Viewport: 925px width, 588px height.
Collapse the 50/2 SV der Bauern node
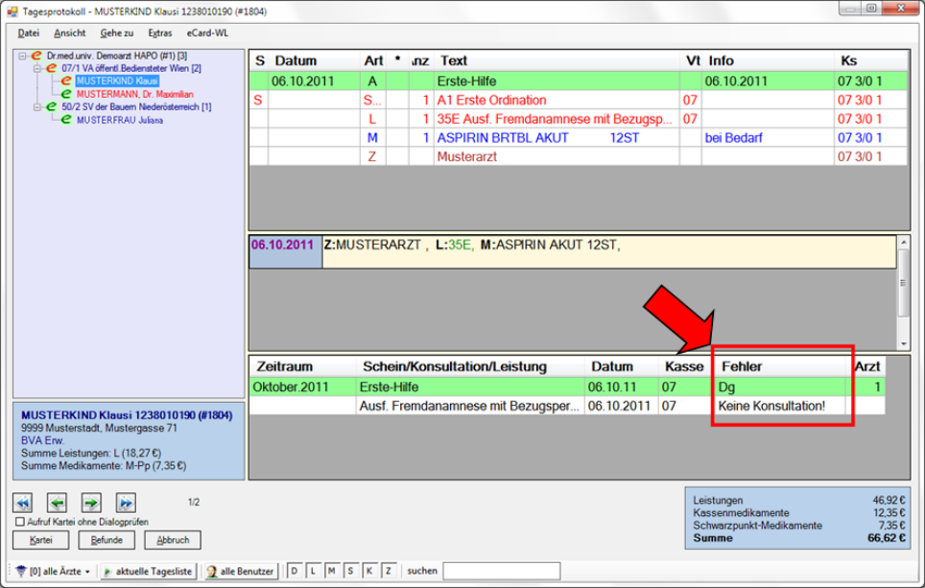37,107
